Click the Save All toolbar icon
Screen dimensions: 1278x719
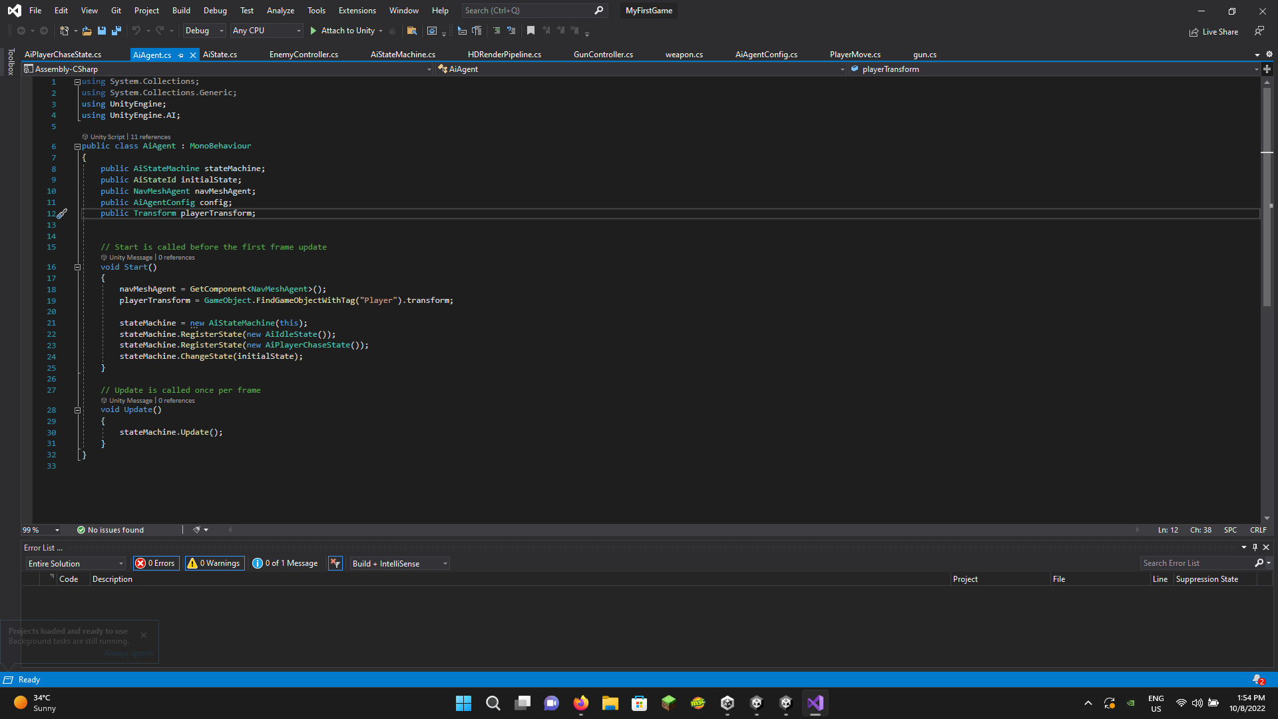pyautogui.click(x=116, y=31)
